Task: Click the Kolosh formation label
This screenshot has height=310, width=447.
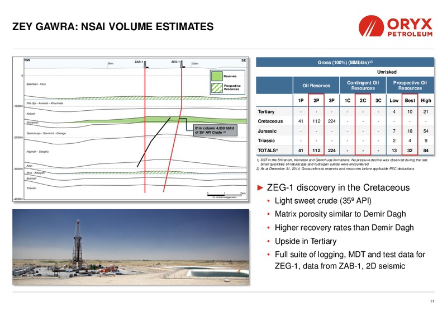Action: (x=31, y=114)
